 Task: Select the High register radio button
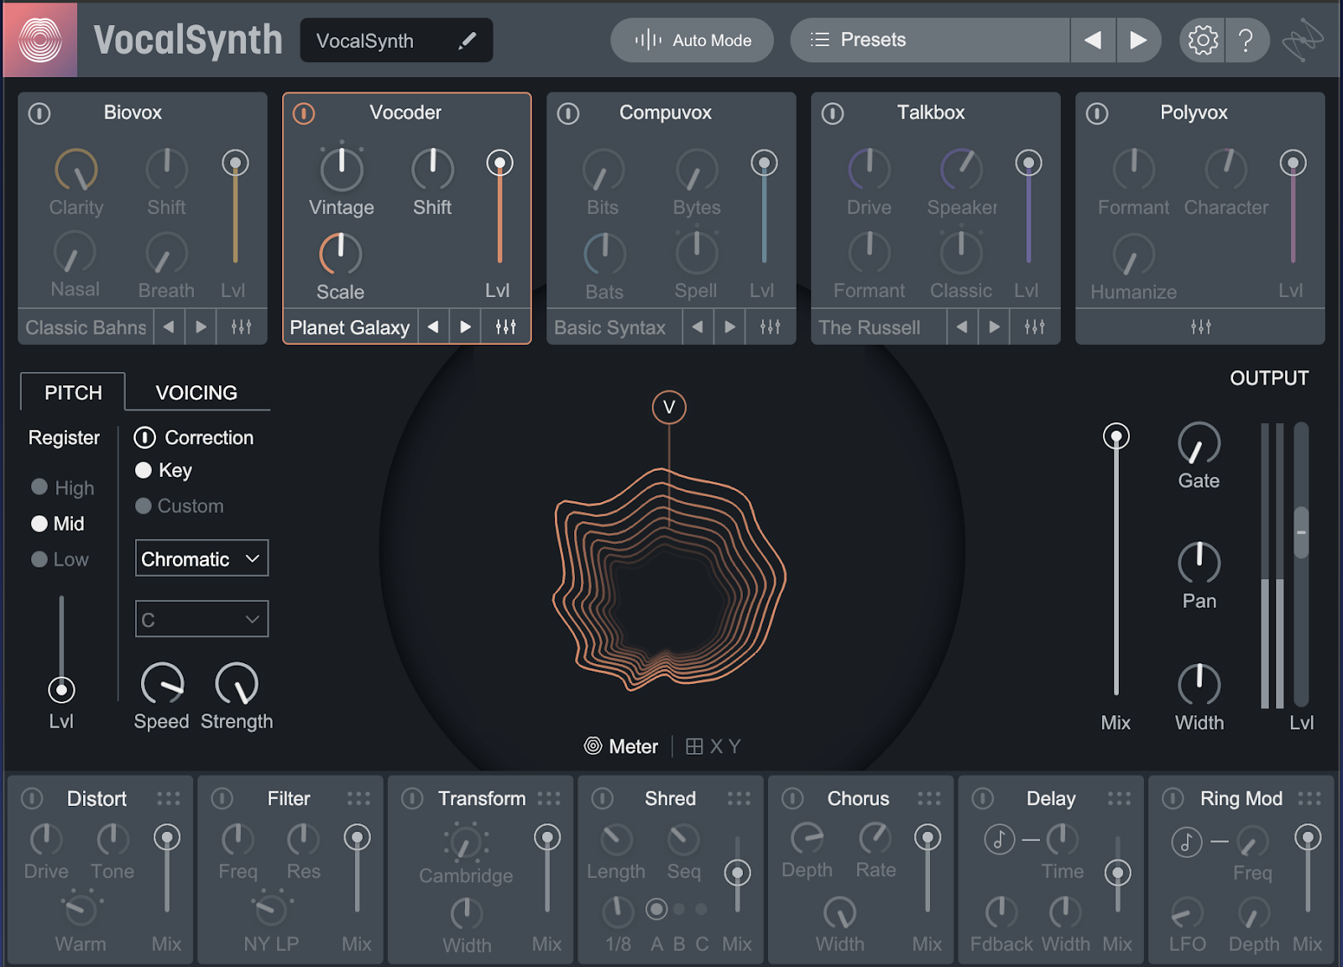pyautogui.click(x=39, y=487)
